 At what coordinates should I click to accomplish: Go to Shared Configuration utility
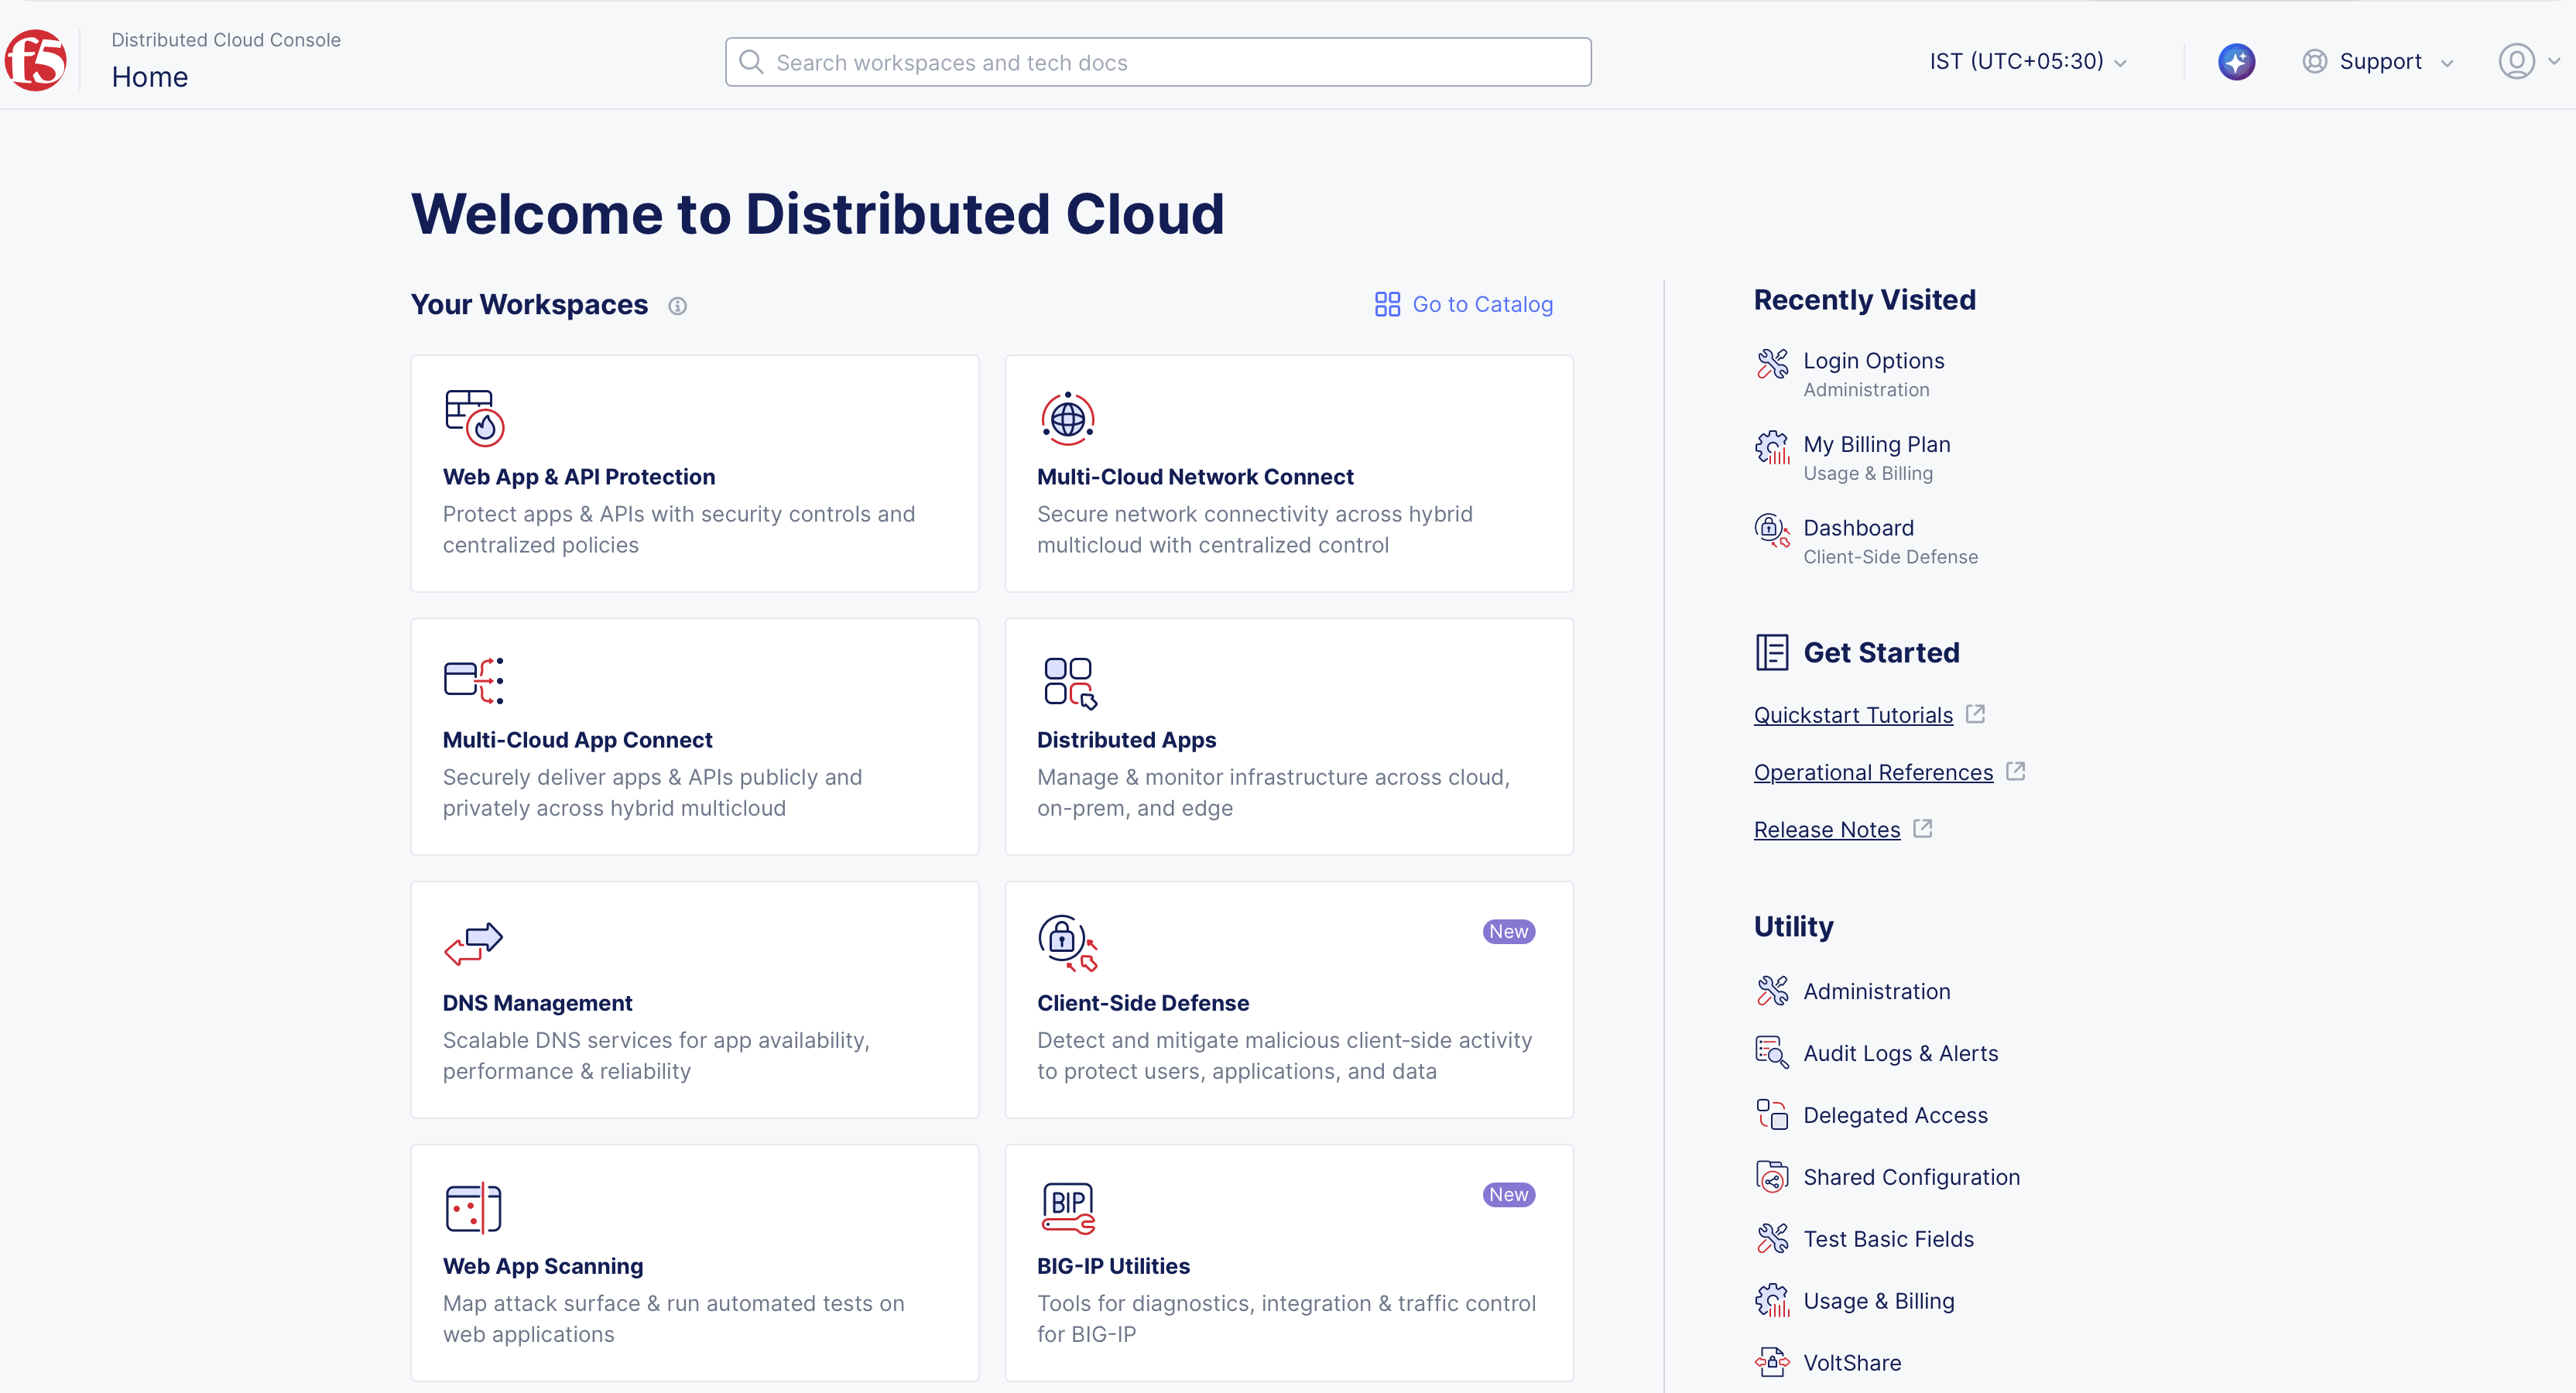point(1911,1177)
